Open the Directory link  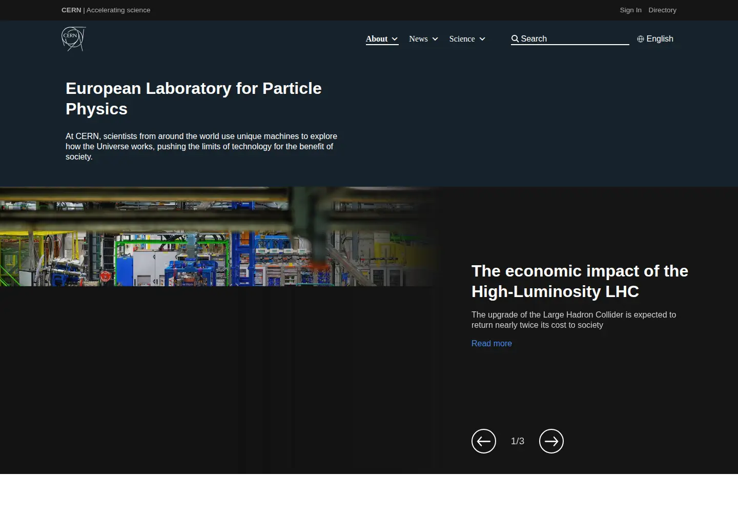click(662, 10)
